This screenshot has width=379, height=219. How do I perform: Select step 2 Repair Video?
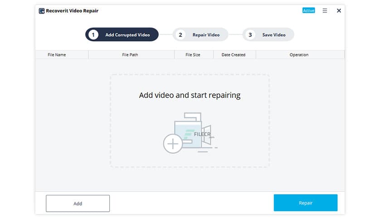point(200,34)
